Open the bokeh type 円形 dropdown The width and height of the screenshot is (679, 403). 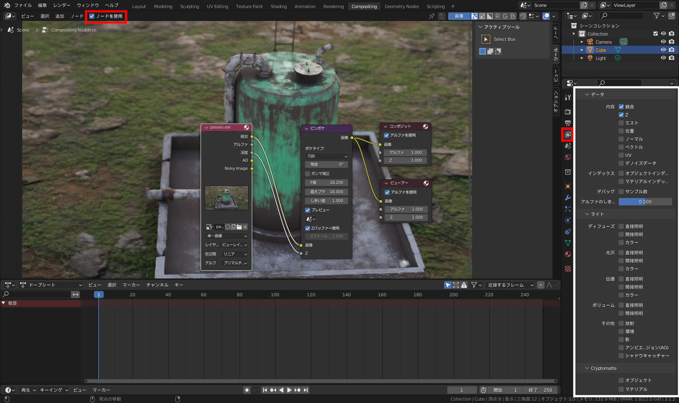[x=327, y=156]
